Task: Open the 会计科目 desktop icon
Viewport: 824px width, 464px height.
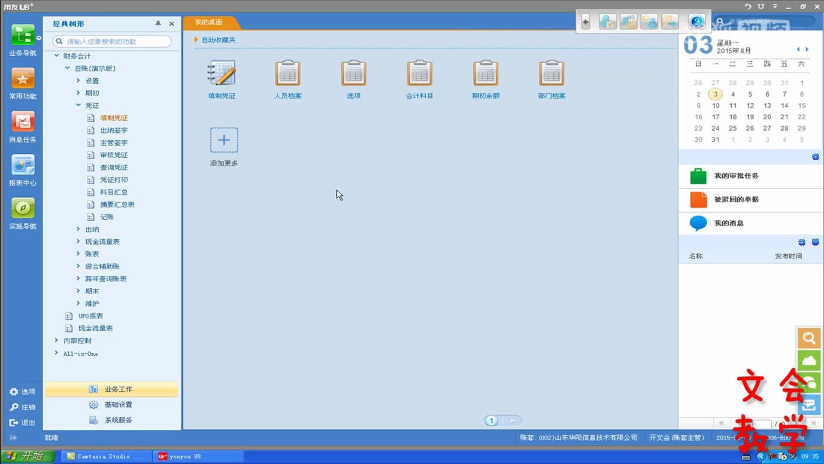Action: click(x=419, y=73)
